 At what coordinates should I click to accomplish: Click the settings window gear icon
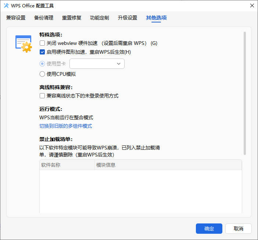[x=24, y=44]
